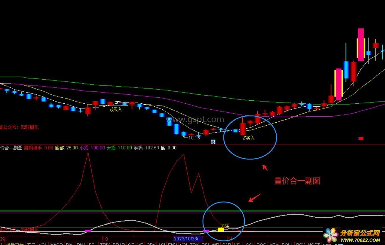
Task: Select the ROC indicator tab
Action: coord(261,244)
